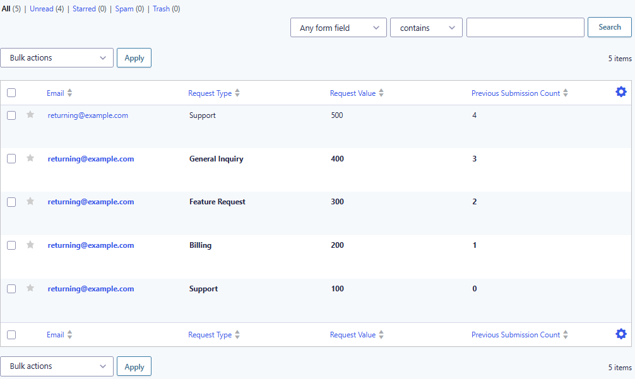This screenshot has height=379, width=635.
Task: Click Previous Submission Count header label
Action: point(516,93)
